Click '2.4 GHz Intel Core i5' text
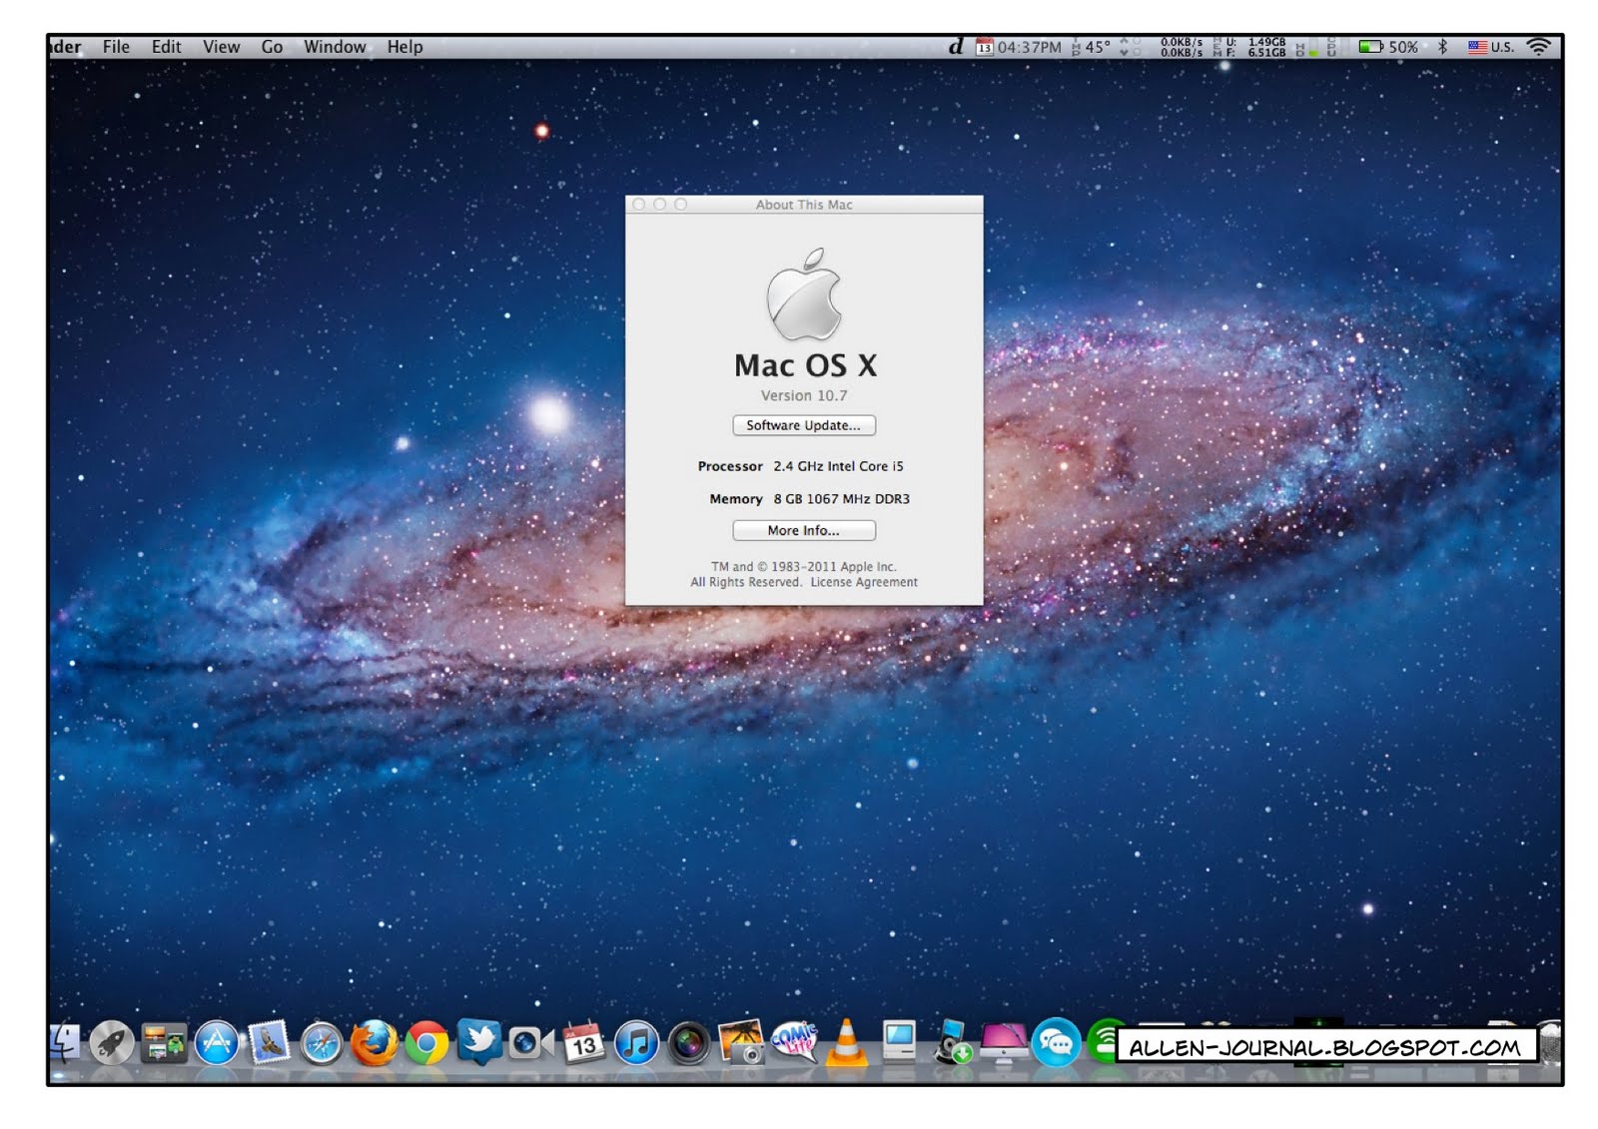Image resolution: width=1598 pixels, height=1129 pixels. click(x=838, y=466)
